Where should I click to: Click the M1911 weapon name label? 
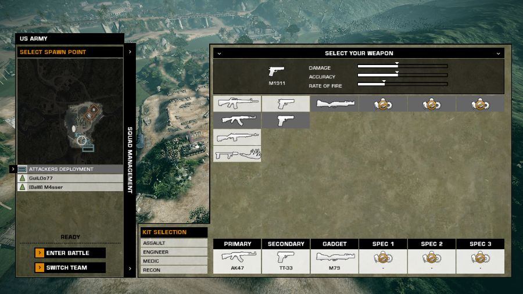click(277, 83)
